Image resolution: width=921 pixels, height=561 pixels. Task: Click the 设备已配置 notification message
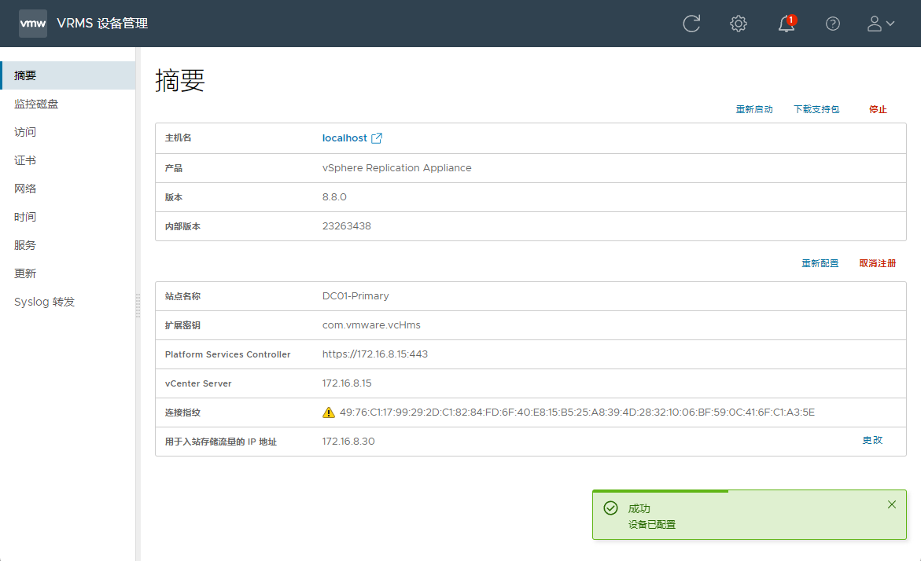[x=652, y=525]
